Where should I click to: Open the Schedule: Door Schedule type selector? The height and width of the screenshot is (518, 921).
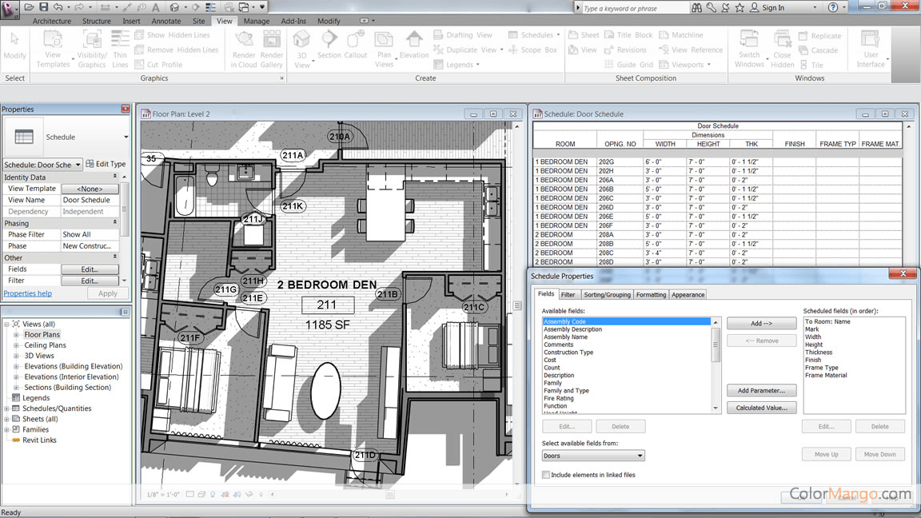(x=42, y=165)
